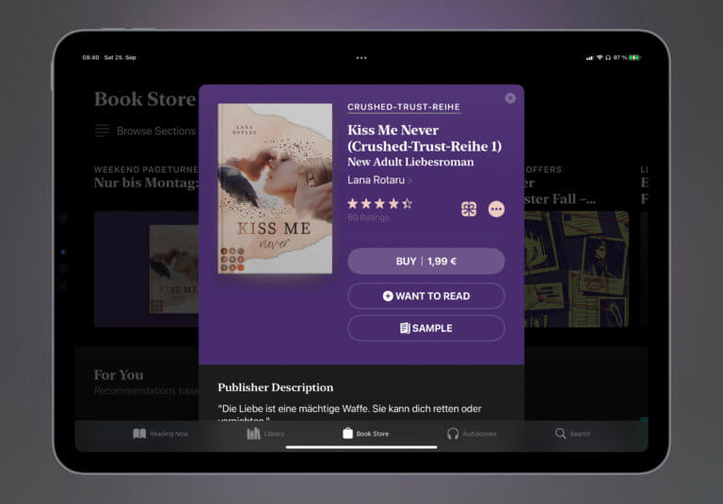Tap the Publisher Description heading
The image size is (723, 504).
point(275,387)
